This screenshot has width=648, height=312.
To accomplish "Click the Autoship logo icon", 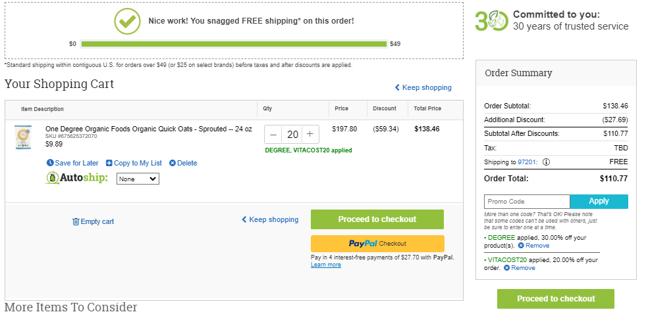I will pos(52,177).
